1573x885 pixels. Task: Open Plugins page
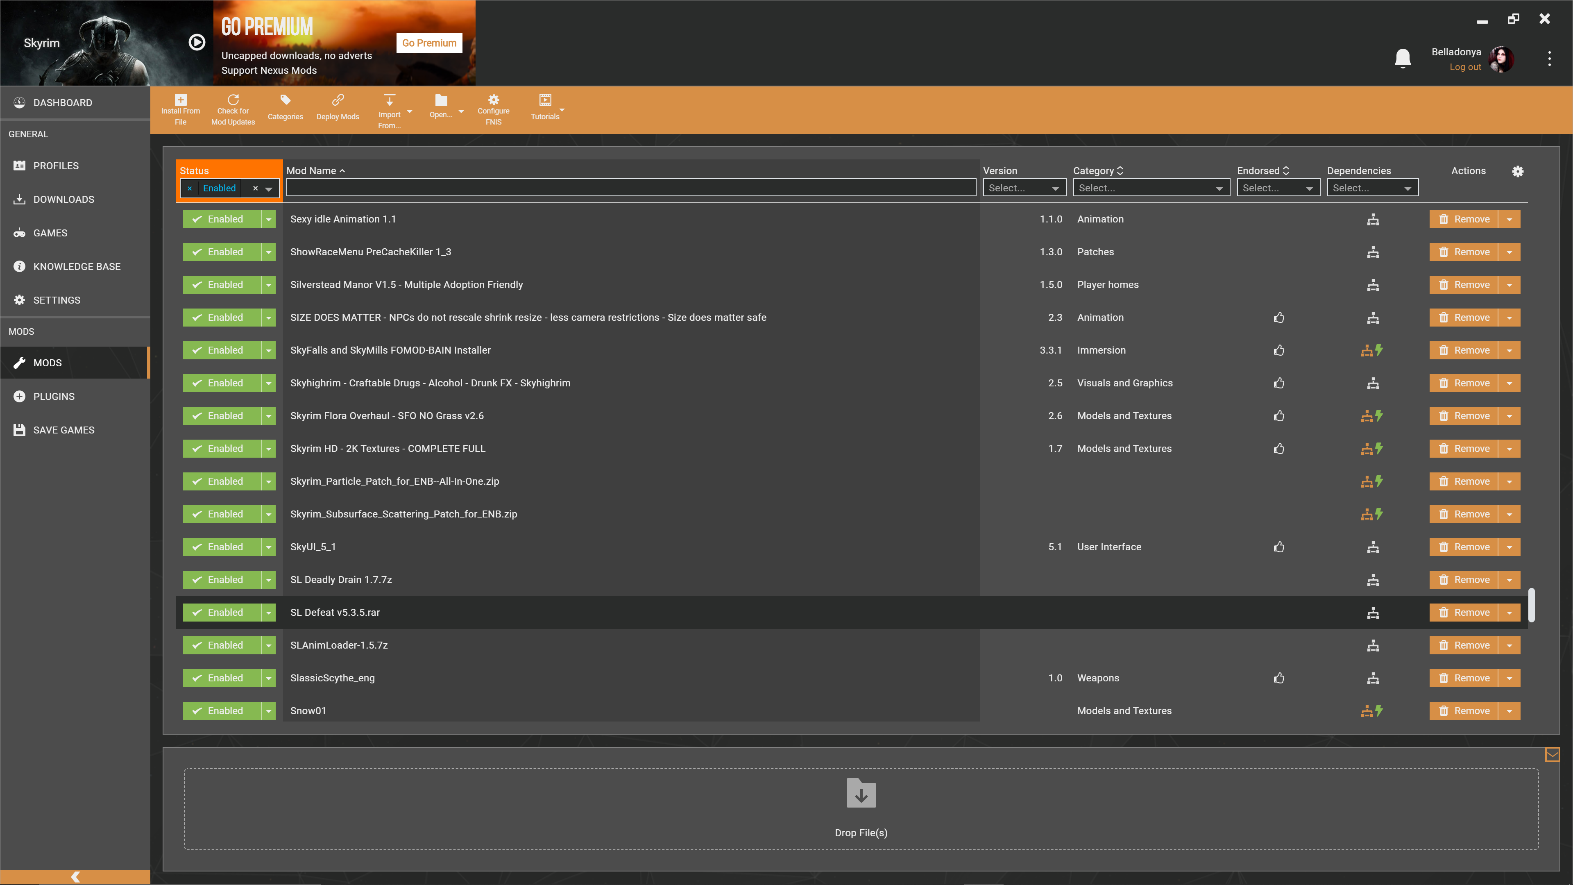pos(75,396)
